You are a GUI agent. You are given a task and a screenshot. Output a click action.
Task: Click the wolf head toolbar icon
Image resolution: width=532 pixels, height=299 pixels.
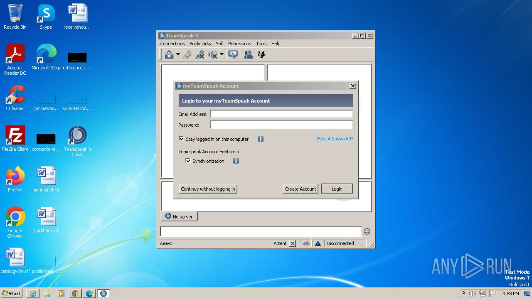(x=261, y=54)
